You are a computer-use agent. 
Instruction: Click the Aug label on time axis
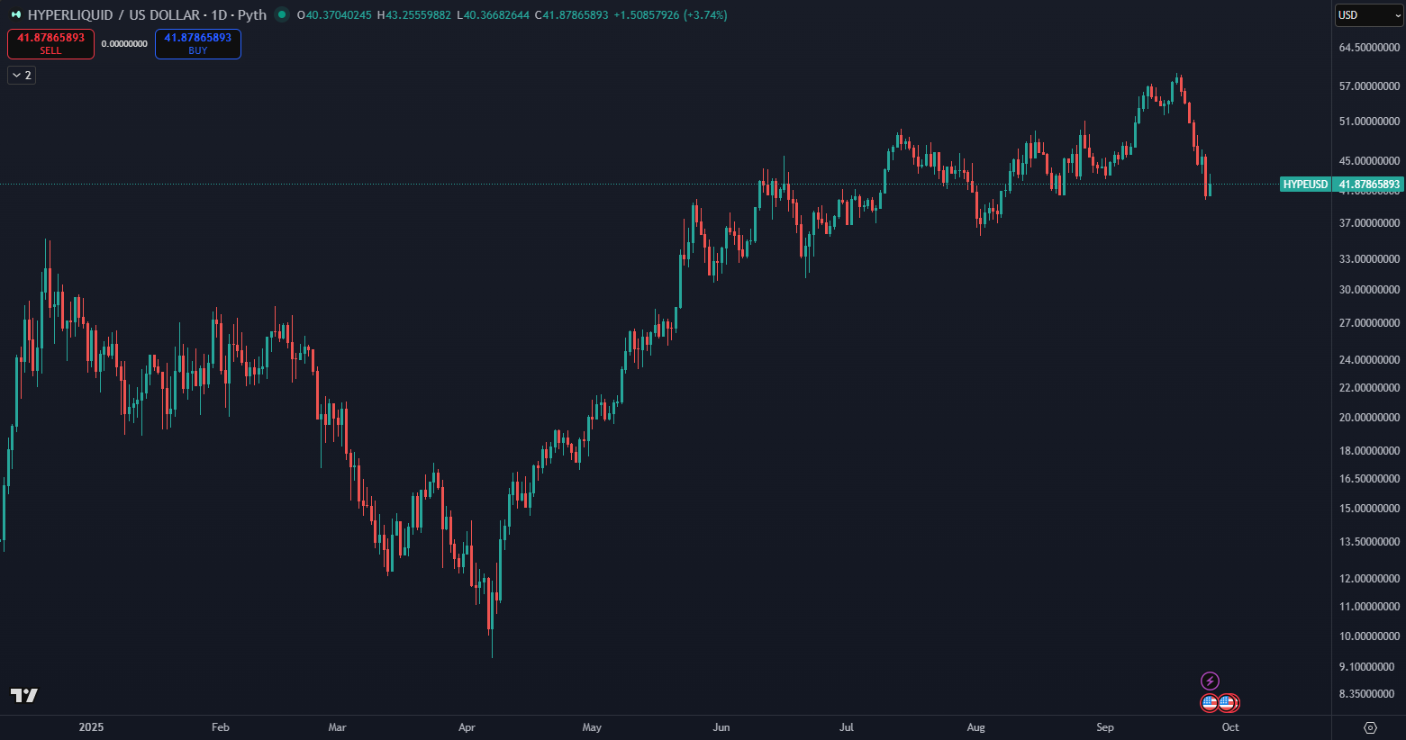pos(975,727)
